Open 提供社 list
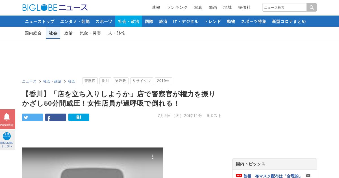 coord(244,7)
